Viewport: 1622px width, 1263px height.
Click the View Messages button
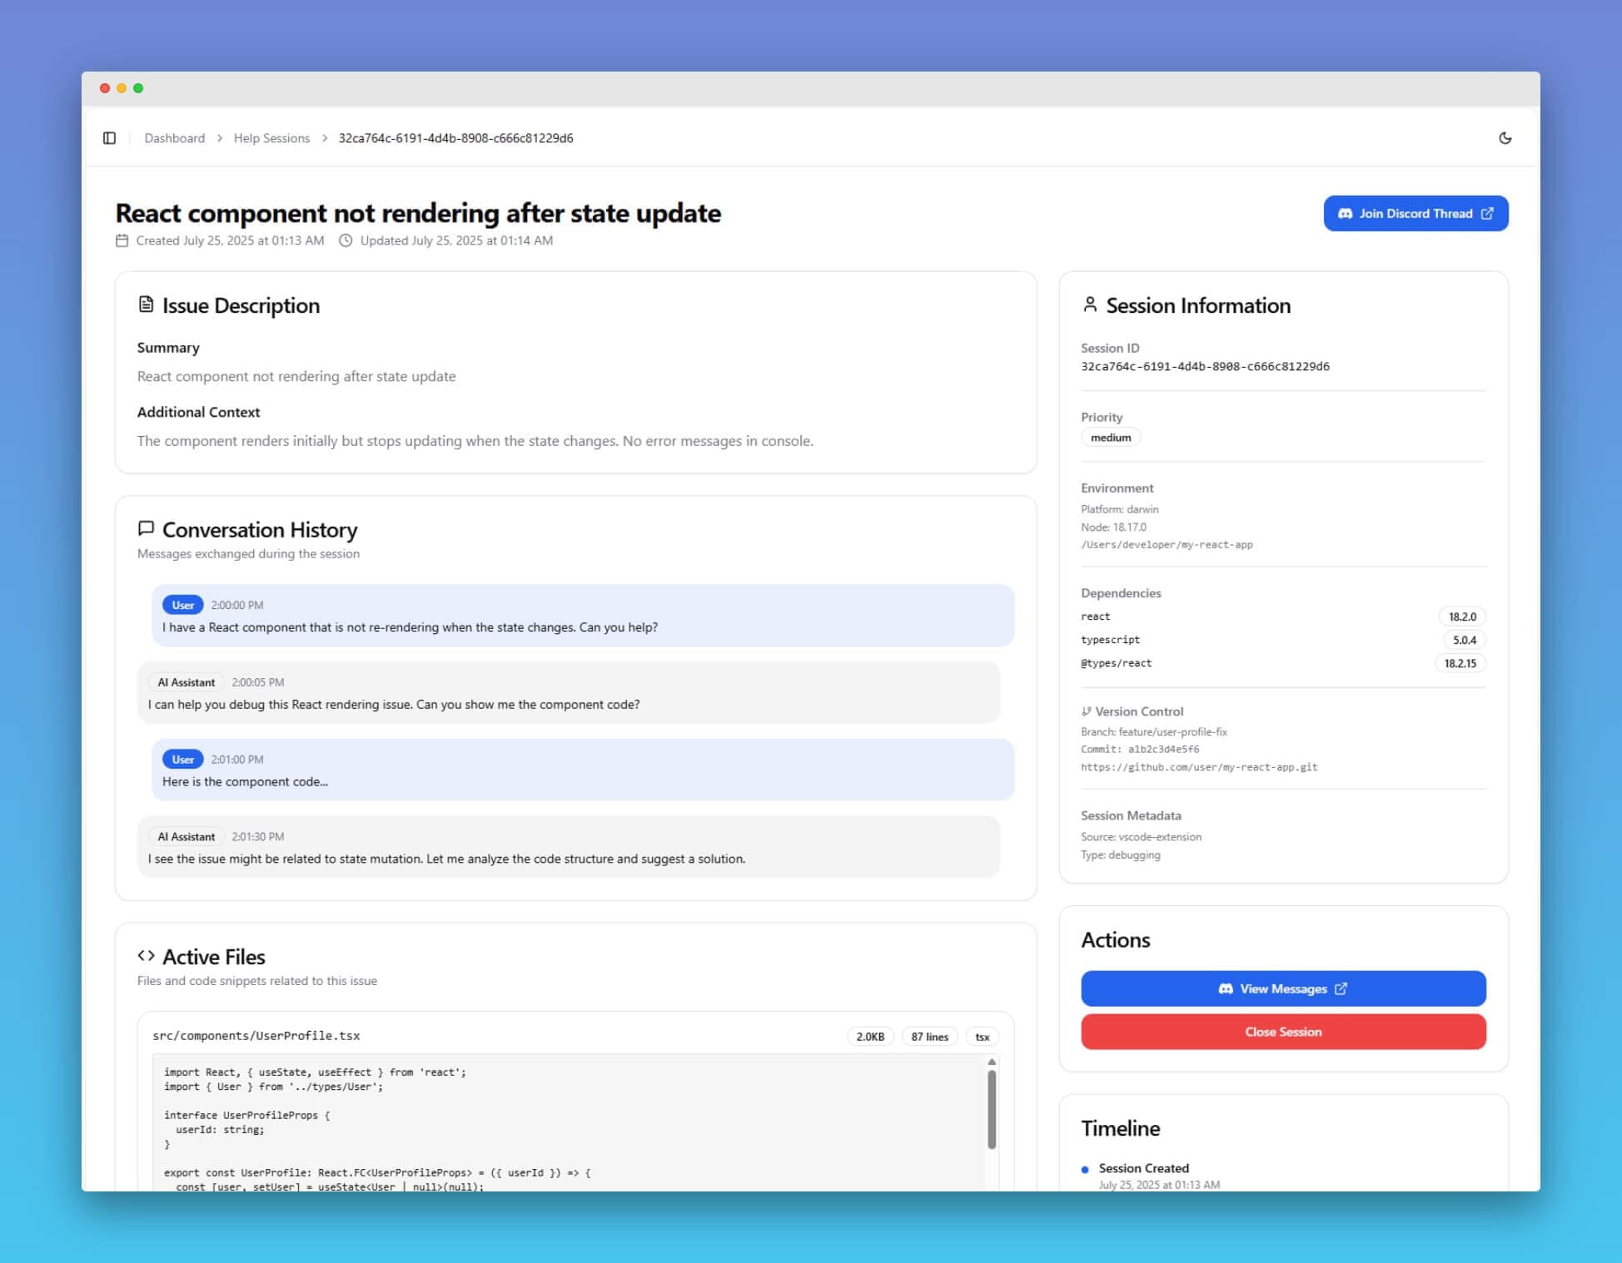[1282, 988]
